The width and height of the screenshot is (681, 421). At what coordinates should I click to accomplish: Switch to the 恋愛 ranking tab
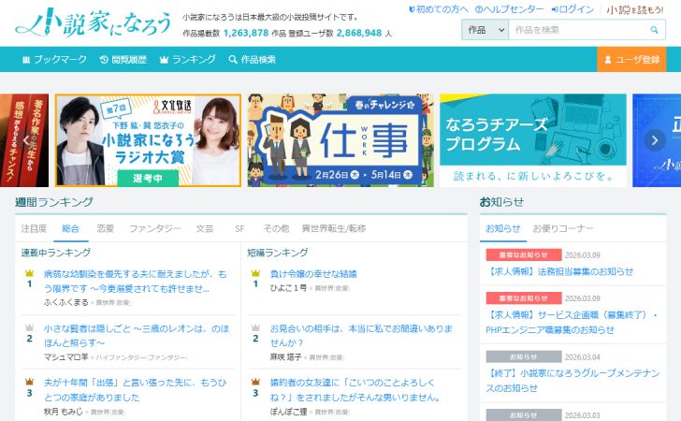tap(106, 228)
